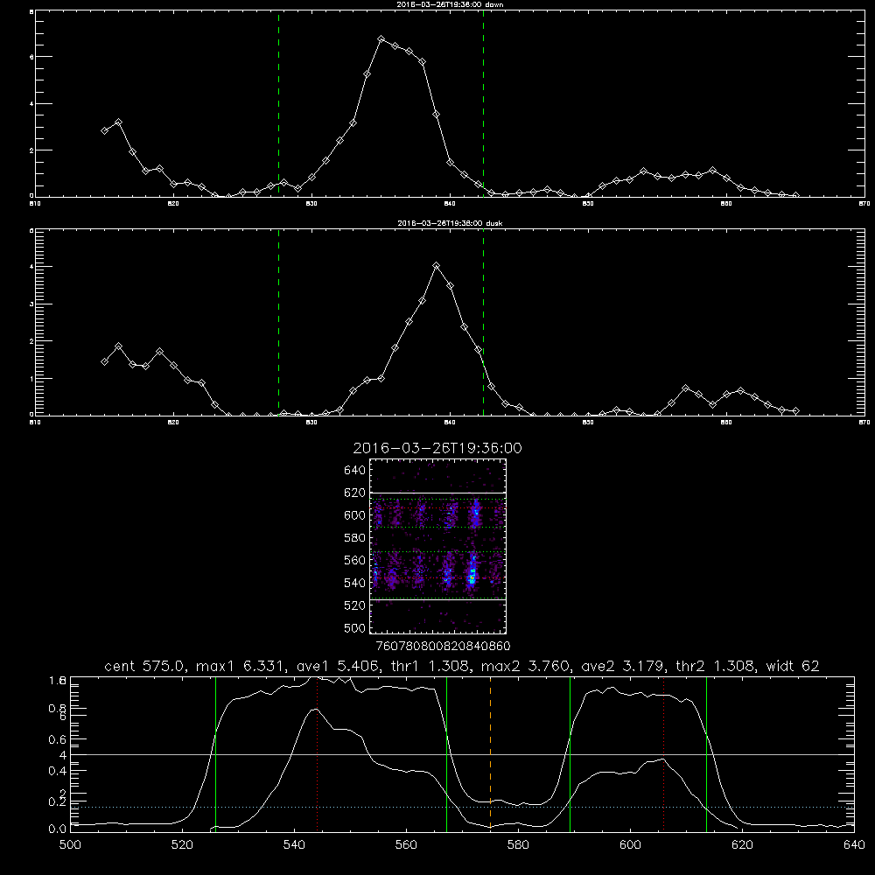Click the image x-axis label 760780800820840860
The image size is (875, 875).
(443, 646)
